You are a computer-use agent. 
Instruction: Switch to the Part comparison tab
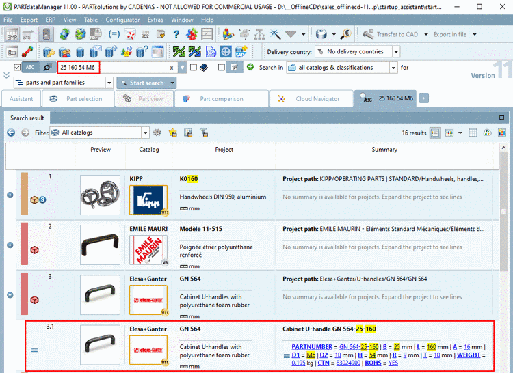[221, 98]
